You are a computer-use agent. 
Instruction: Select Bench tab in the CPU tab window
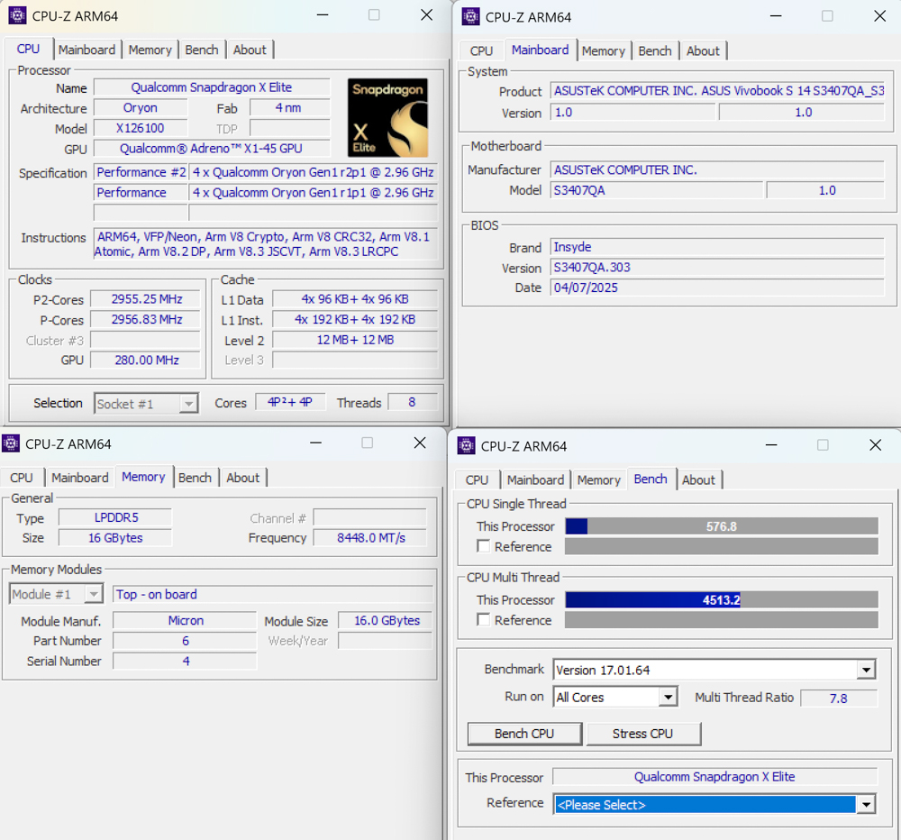click(202, 50)
